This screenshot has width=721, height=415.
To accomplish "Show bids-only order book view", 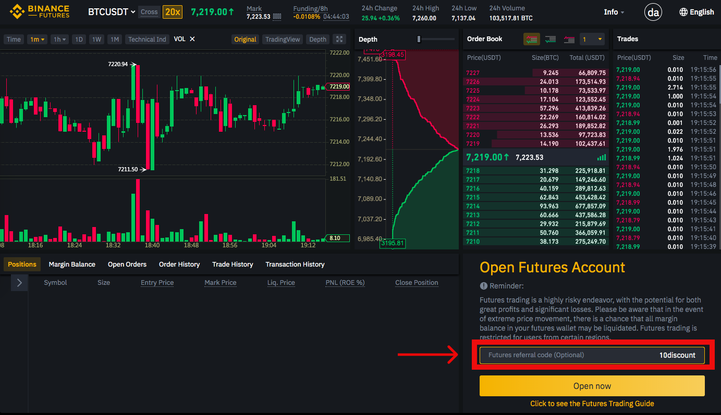I will 550,40.
